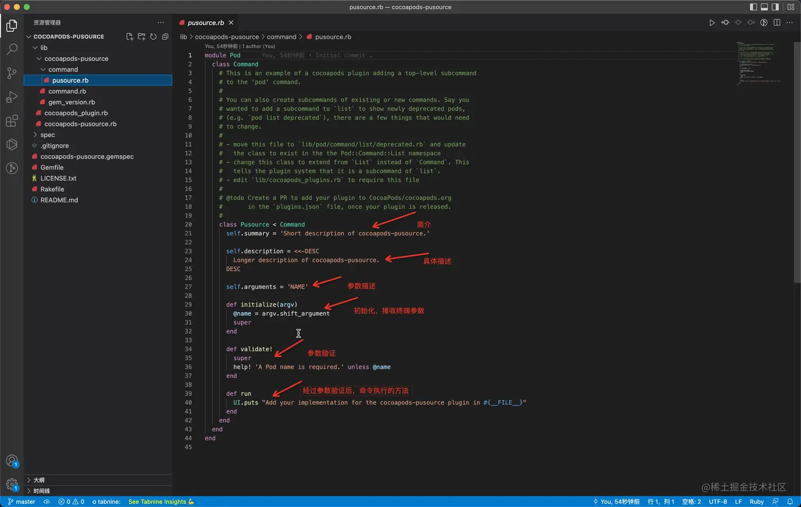The image size is (801, 507).
Task: Open explorer panel more actions menu
Action: click(x=161, y=22)
